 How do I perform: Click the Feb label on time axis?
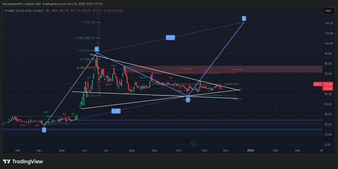[275, 150]
